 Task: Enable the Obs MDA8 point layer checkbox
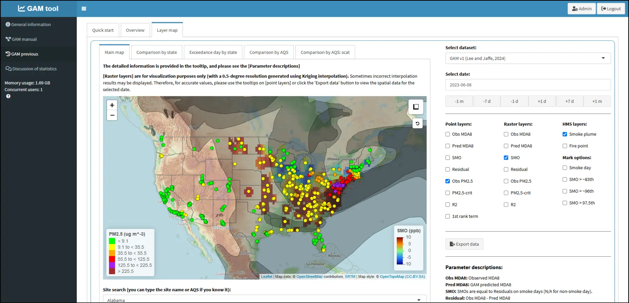point(447,134)
